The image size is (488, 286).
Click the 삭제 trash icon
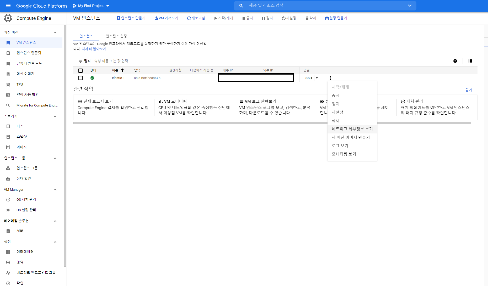[x=307, y=18]
